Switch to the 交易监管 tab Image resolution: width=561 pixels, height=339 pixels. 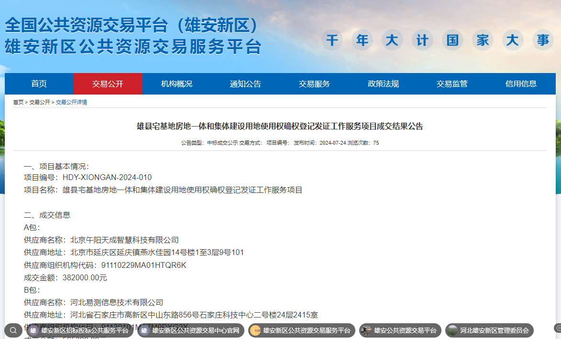tap(452, 84)
